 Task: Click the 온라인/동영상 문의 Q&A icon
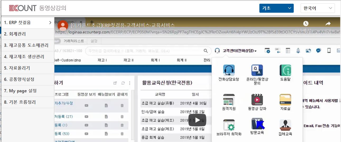[257, 70]
